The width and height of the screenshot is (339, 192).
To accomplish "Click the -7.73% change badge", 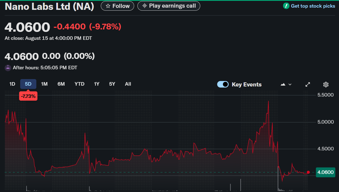I will [28, 96].
